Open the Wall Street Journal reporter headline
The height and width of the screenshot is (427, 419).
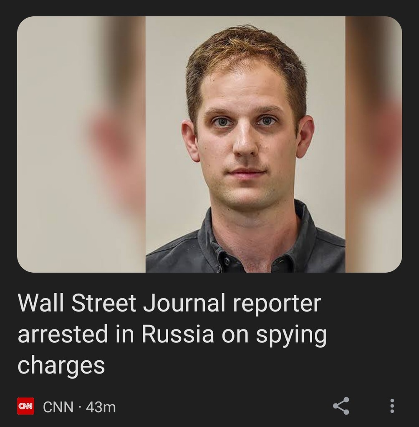(x=172, y=333)
